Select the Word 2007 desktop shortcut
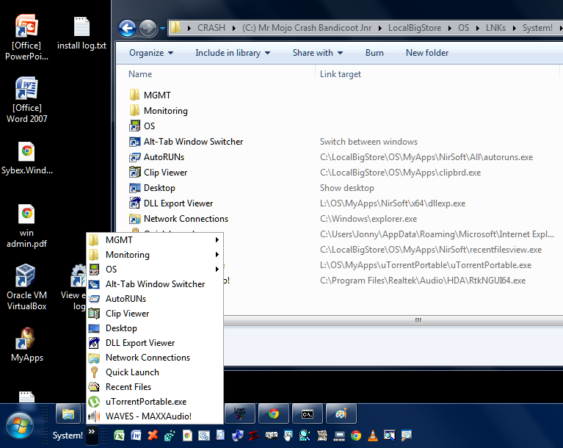 pyautogui.click(x=26, y=100)
